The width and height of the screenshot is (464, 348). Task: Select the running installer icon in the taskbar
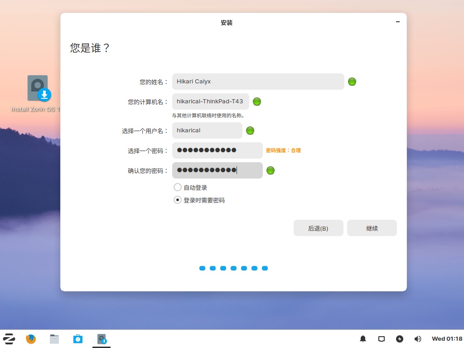click(101, 338)
